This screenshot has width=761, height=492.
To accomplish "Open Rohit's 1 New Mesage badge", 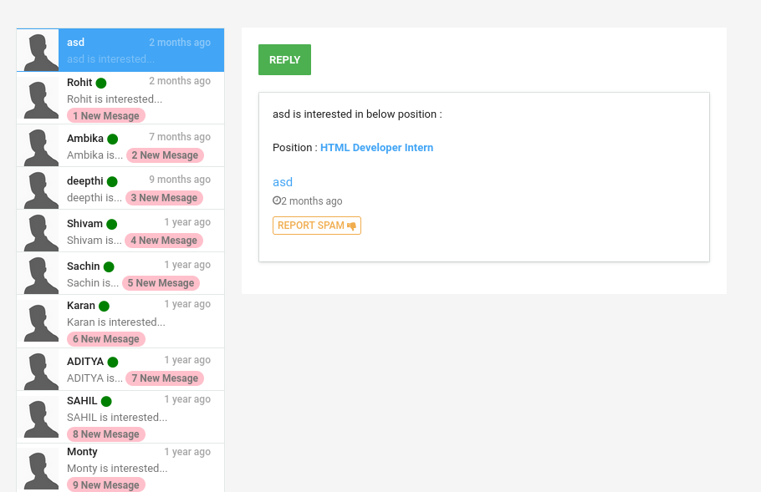I will (x=106, y=116).
